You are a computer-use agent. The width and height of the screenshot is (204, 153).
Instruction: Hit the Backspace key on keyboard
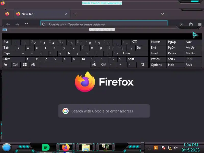pyautogui.click(x=139, y=42)
